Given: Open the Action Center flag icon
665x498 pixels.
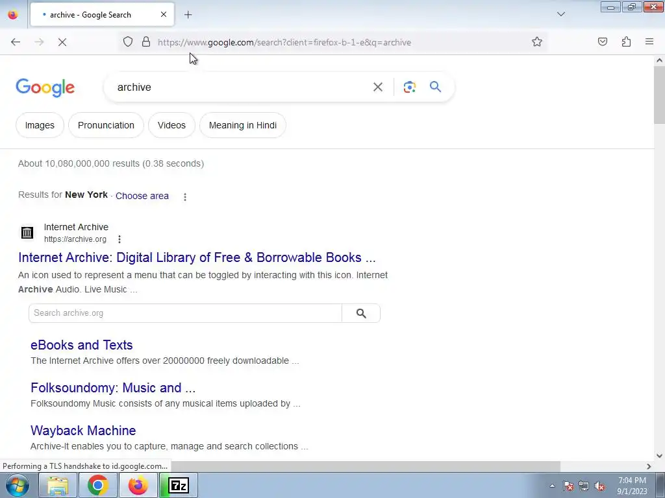Looking at the screenshot, I should (x=568, y=486).
